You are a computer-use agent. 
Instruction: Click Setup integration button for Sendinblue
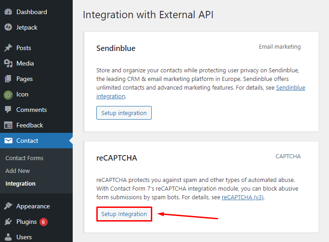[x=124, y=113]
